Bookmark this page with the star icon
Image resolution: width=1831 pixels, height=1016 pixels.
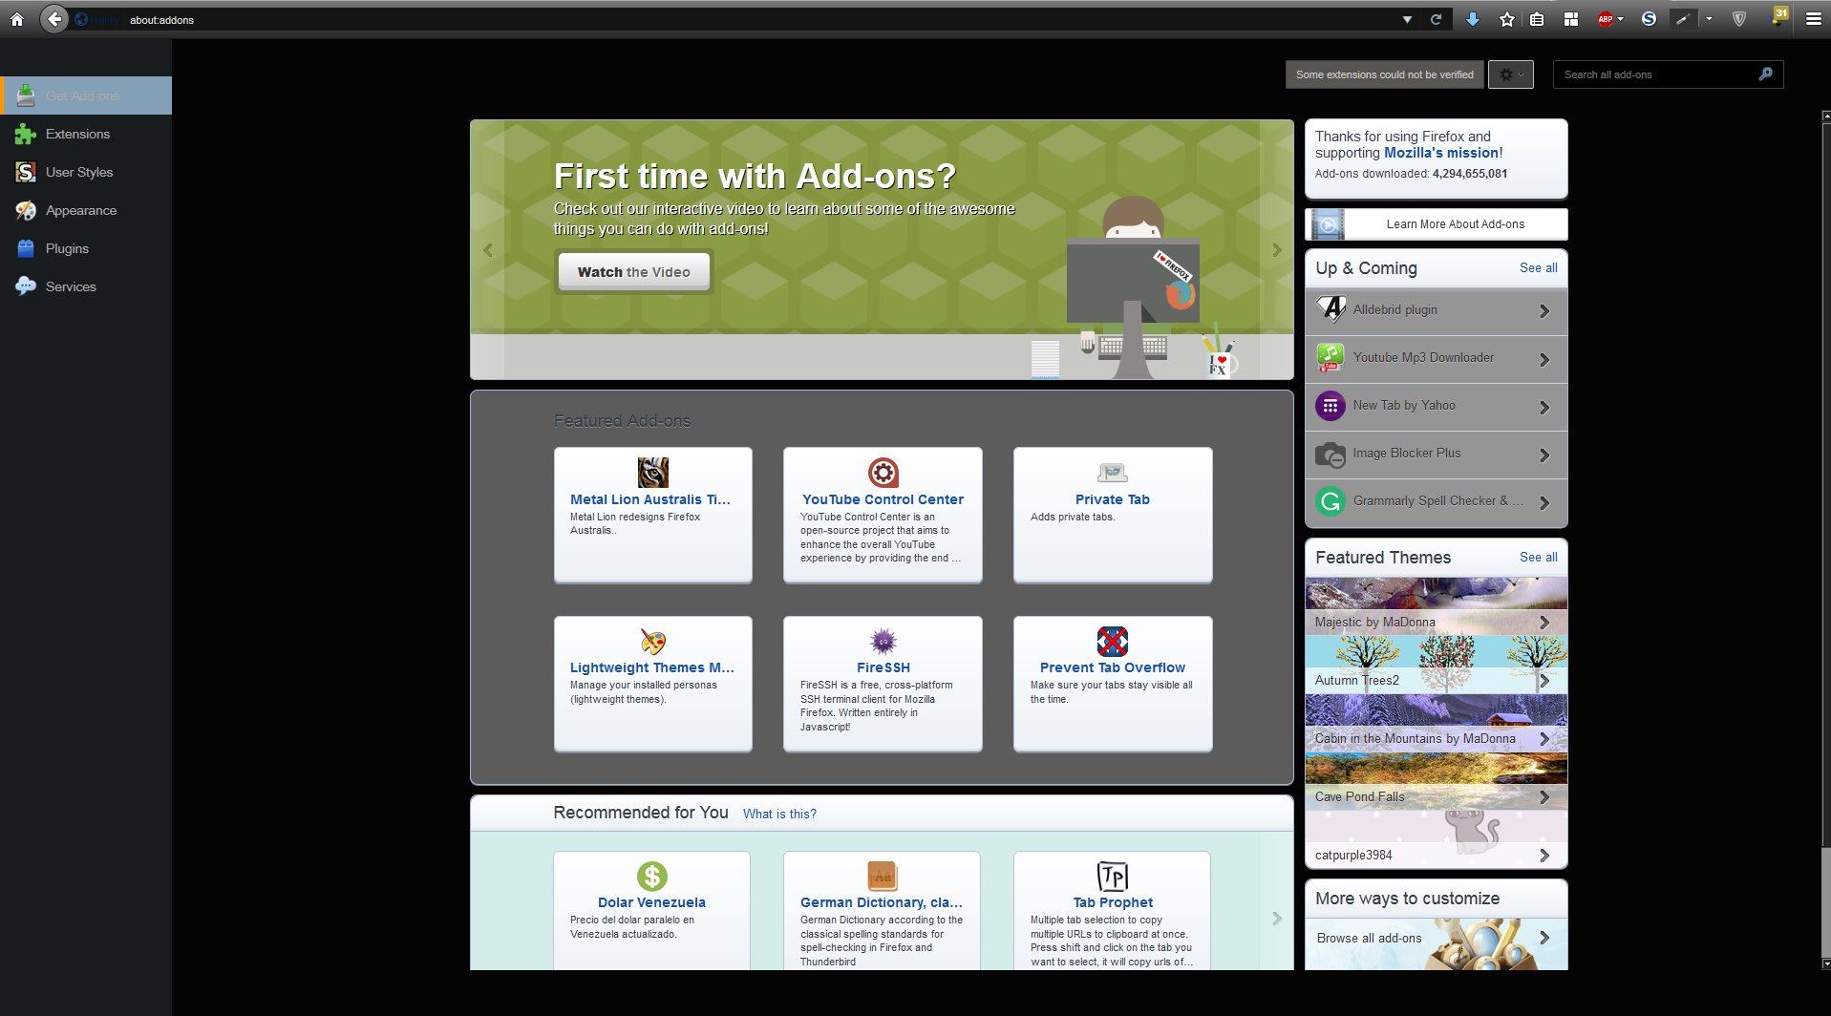pyautogui.click(x=1507, y=19)
